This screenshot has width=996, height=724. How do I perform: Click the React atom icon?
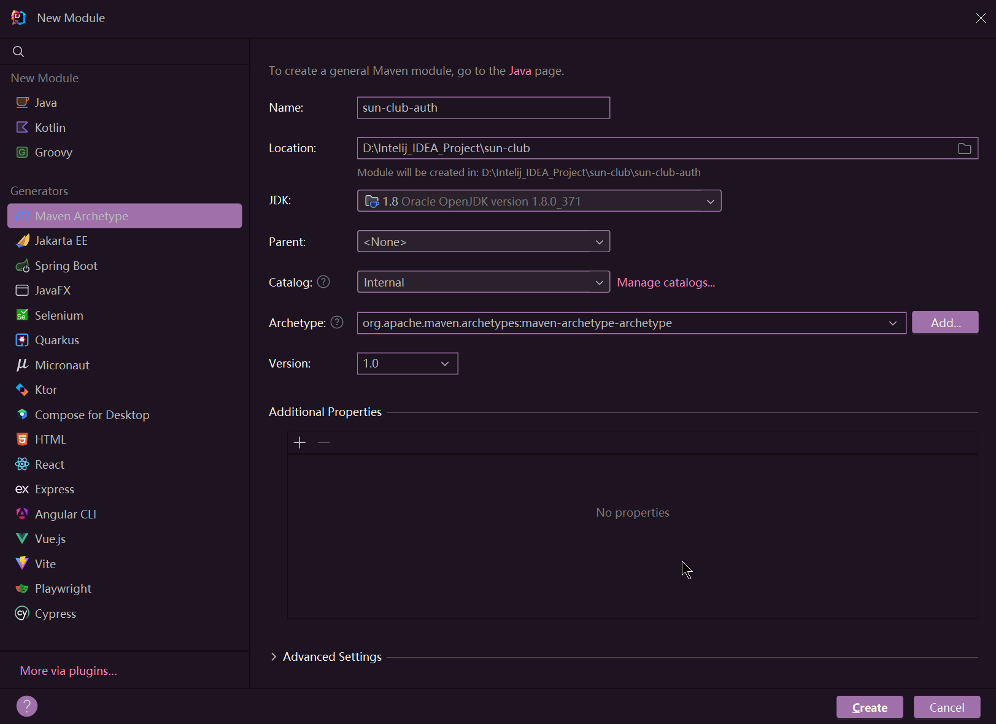pyautogui.click(x=22, y=464)
